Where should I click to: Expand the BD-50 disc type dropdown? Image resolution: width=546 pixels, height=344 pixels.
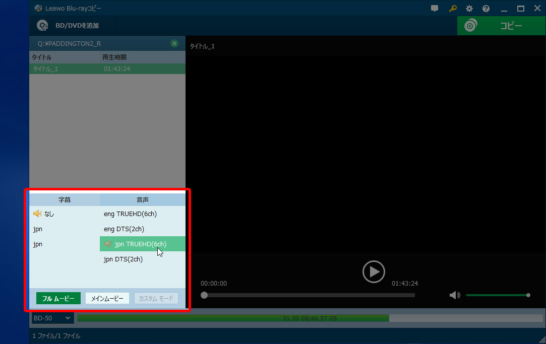tap(52, 318)
